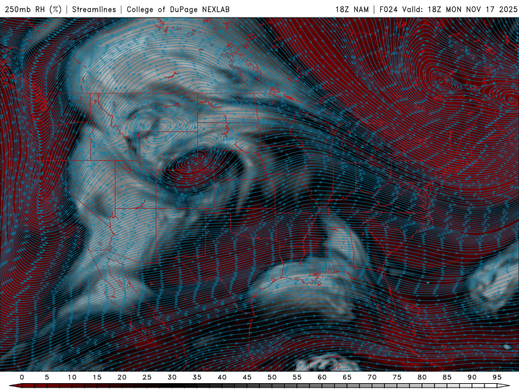
Task: Select the 'F024' forecast hour text
Action: coord(388,9)
